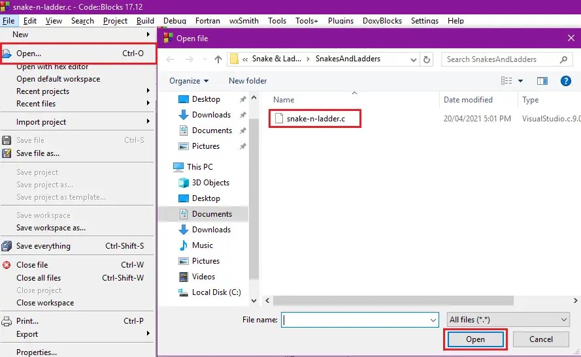Click the Save file as icon

tap(7, 153)
